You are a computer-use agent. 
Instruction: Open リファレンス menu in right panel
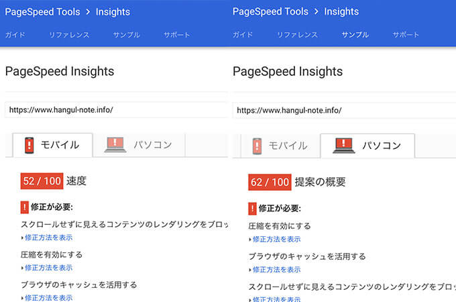[x=297, y=35]
